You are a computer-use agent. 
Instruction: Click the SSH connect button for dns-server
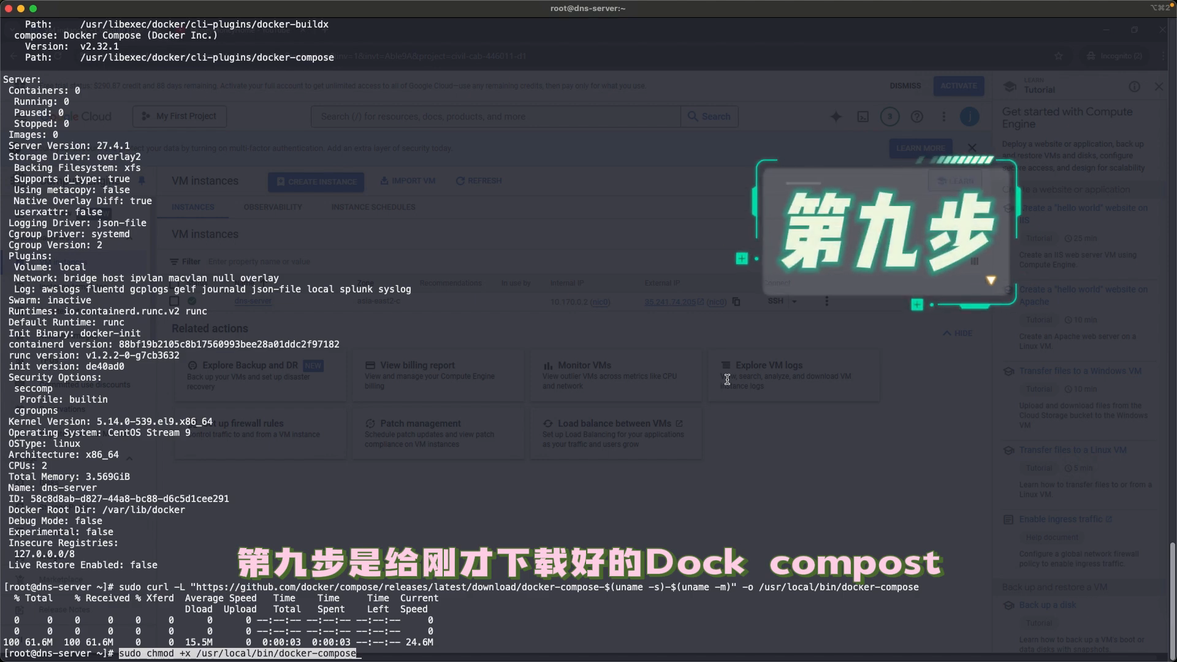pyautogui.click(x=775, y=301)
